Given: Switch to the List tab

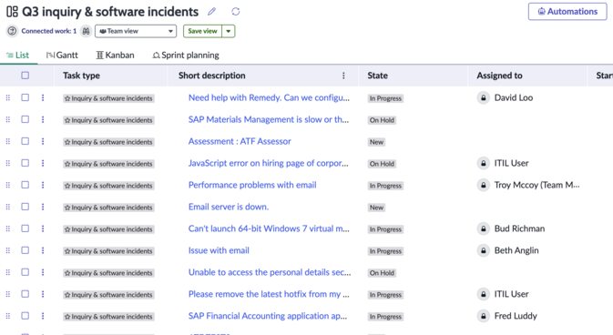Looking at the screenshot, I should (18, 56).
